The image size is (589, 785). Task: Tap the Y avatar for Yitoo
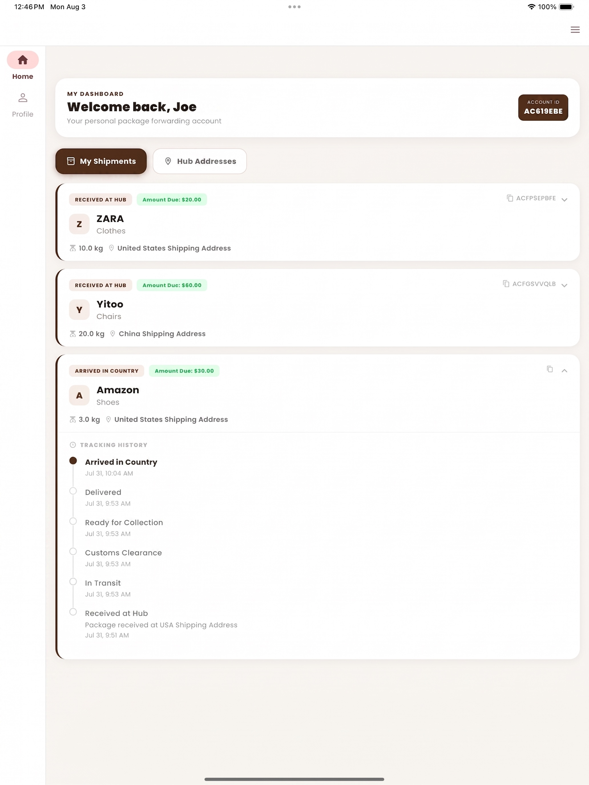coord(79,310)
